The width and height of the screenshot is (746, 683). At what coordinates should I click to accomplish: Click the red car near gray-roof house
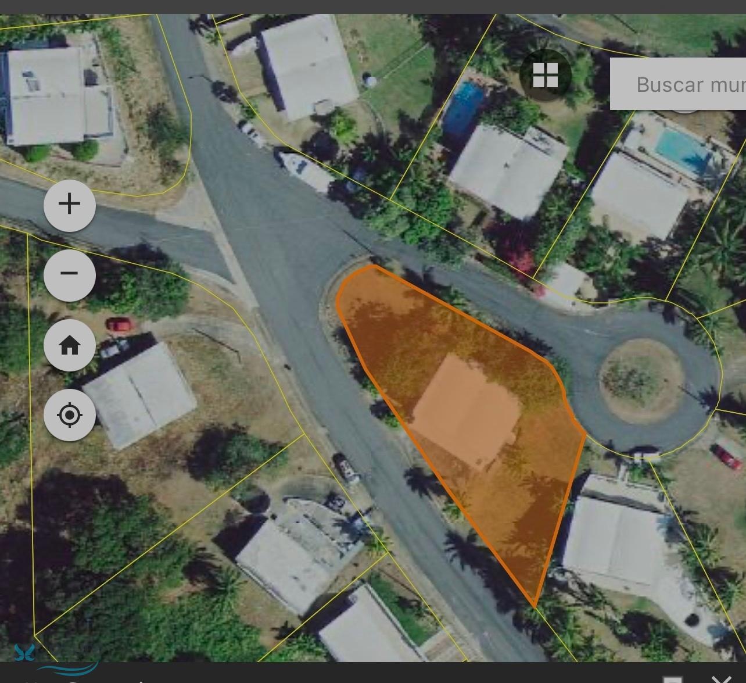click(119, 324)
